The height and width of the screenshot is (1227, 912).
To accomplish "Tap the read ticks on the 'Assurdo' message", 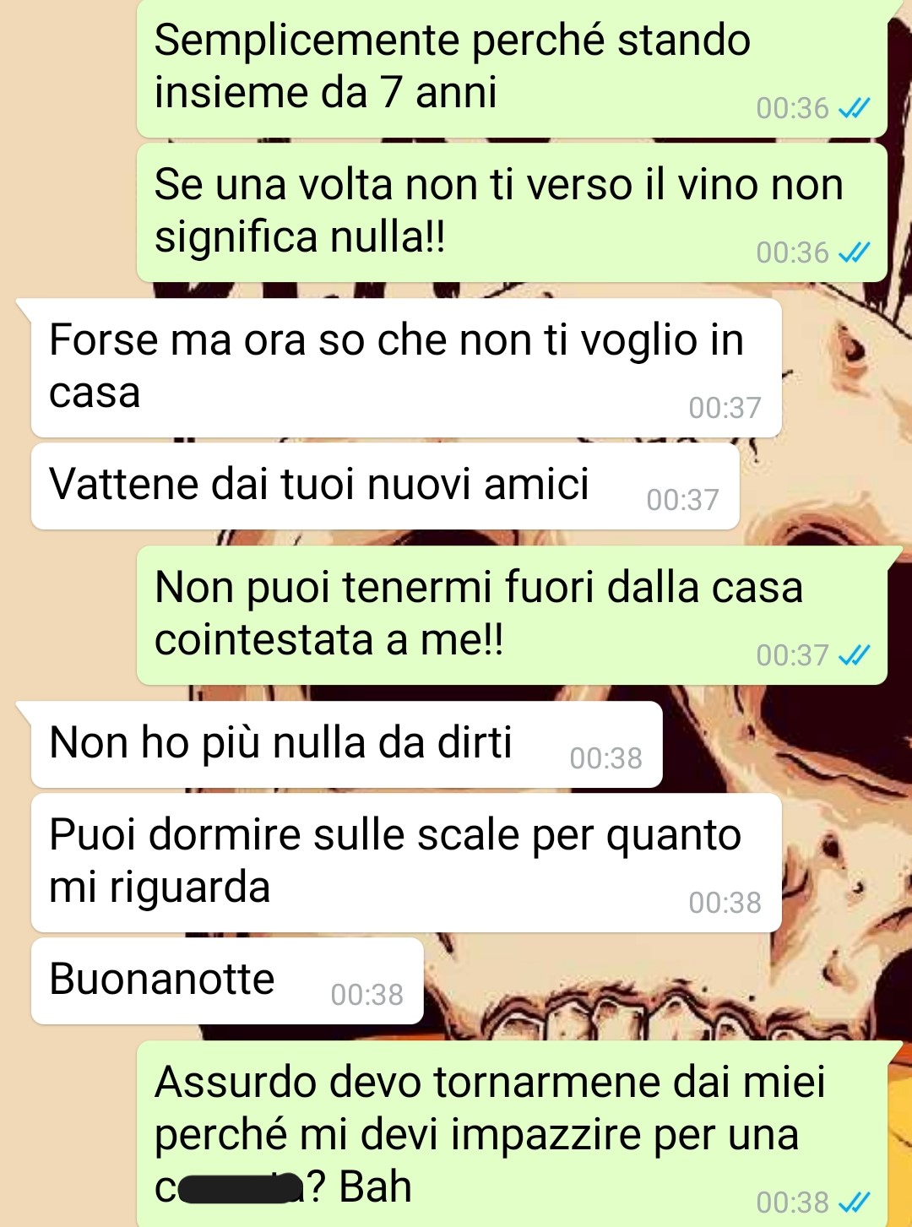I will point(854,1202).
